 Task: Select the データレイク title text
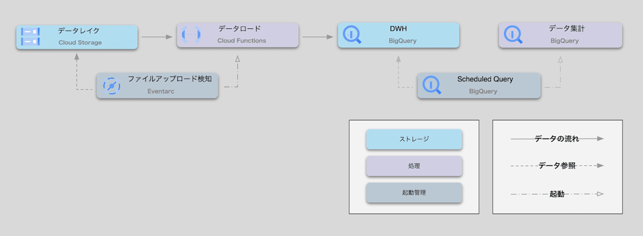[x=79, y=31]
